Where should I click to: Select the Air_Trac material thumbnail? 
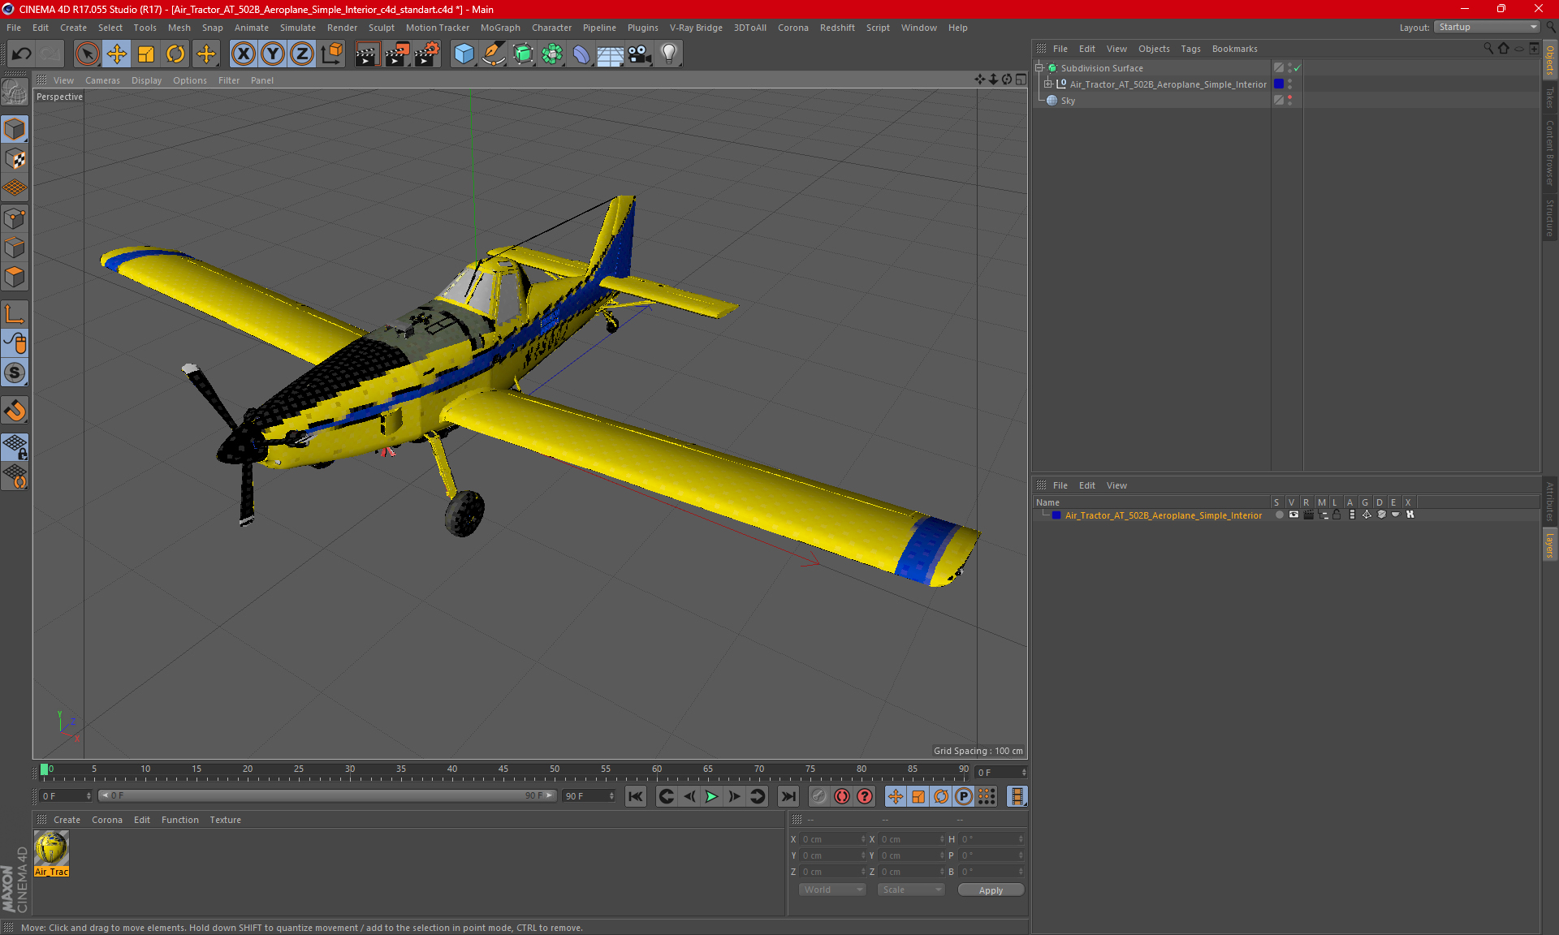pyautogui.click(x=52, y=854)
